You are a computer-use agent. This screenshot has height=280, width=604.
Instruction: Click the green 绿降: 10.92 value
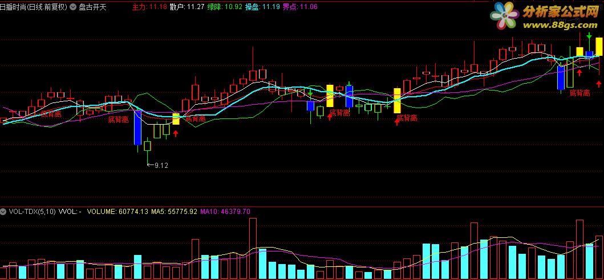[225, 7]
